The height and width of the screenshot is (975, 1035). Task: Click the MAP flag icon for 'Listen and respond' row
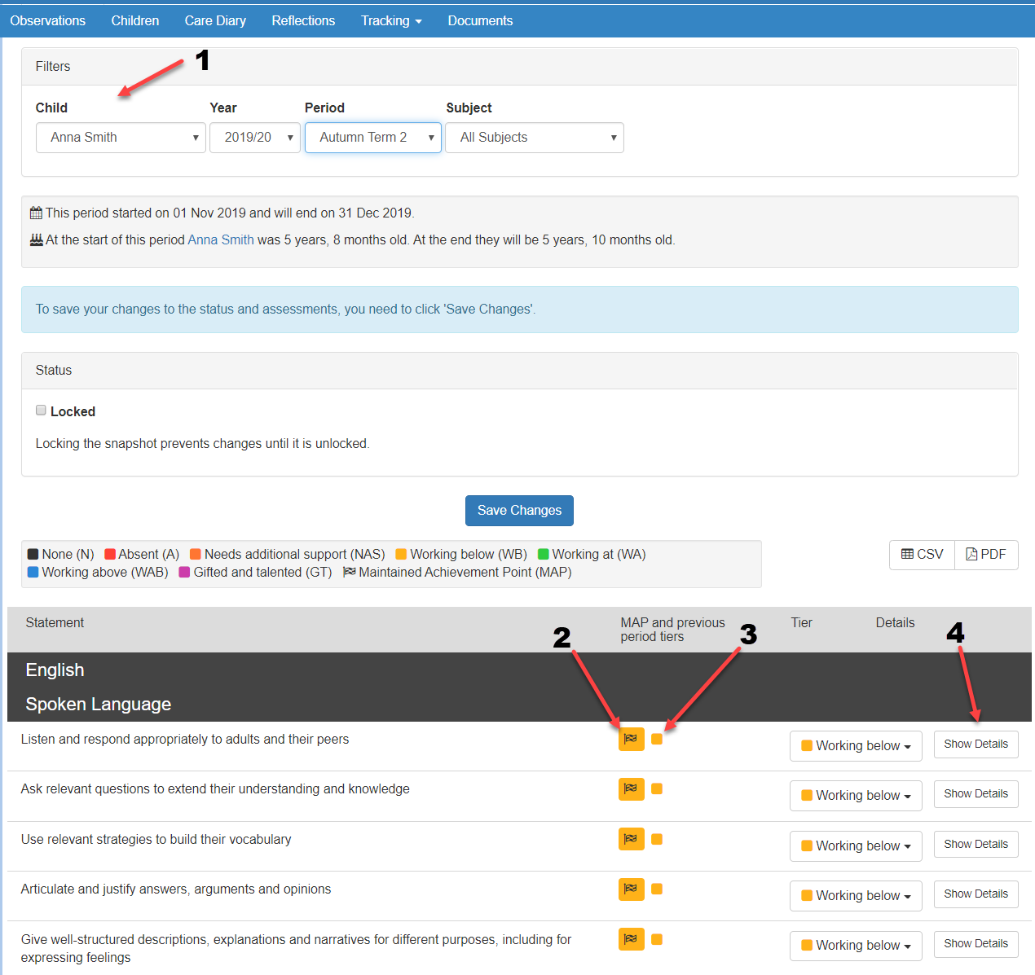(632, 739)
